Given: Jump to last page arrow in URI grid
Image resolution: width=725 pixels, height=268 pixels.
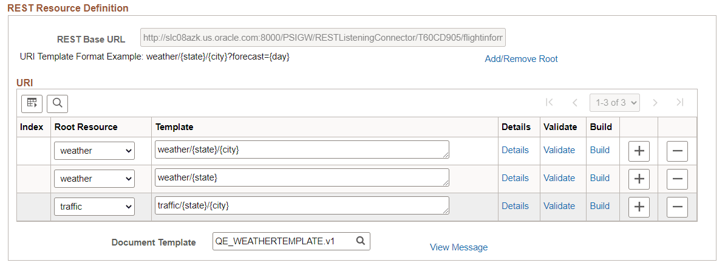Looking at the screenshot, I should coord(679,103).
